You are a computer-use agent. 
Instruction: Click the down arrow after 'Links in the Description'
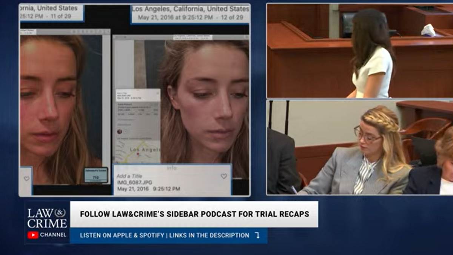pyautogui.click(x=257, y=235)
